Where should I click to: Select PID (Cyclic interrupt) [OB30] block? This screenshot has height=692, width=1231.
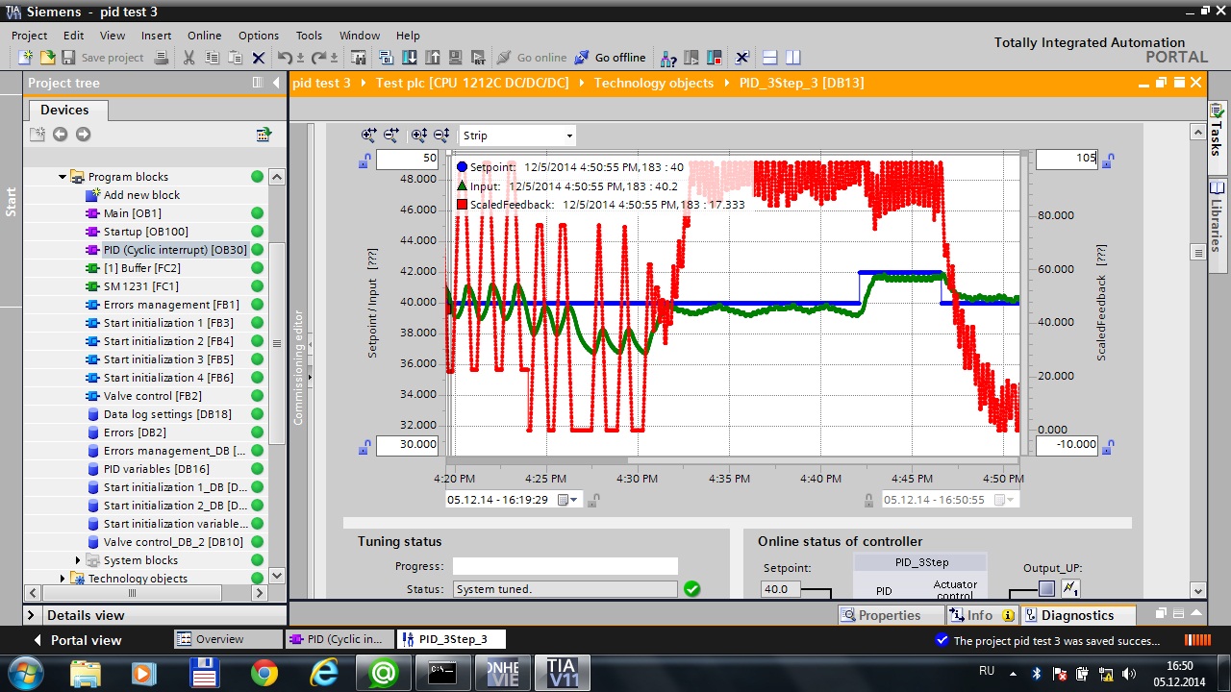coord(175,250)
